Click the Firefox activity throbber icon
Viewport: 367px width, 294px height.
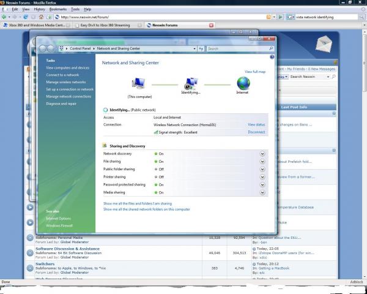tap(363, 9)
